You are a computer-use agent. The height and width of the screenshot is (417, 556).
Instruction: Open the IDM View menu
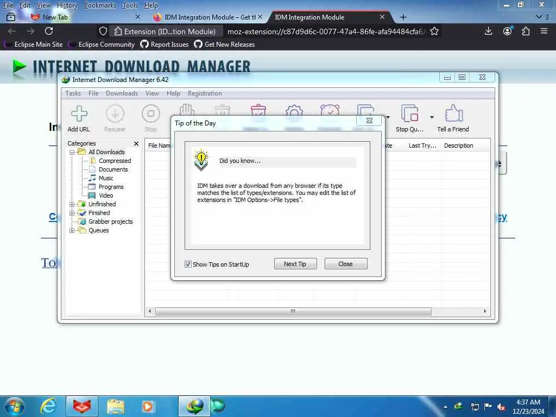coord(152,93)
